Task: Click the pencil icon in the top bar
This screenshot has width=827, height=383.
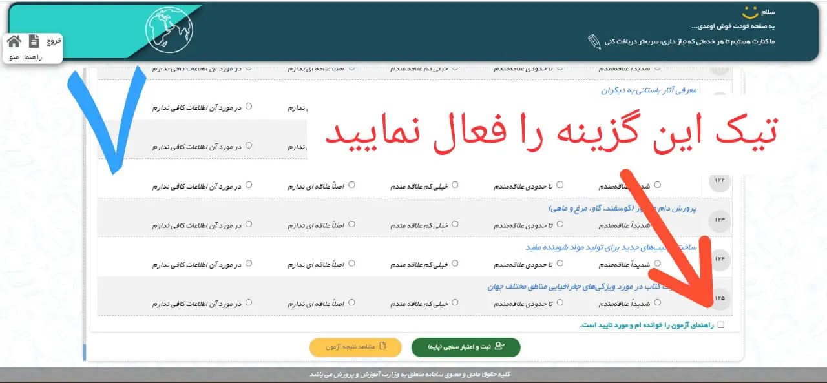Action: 595,40
